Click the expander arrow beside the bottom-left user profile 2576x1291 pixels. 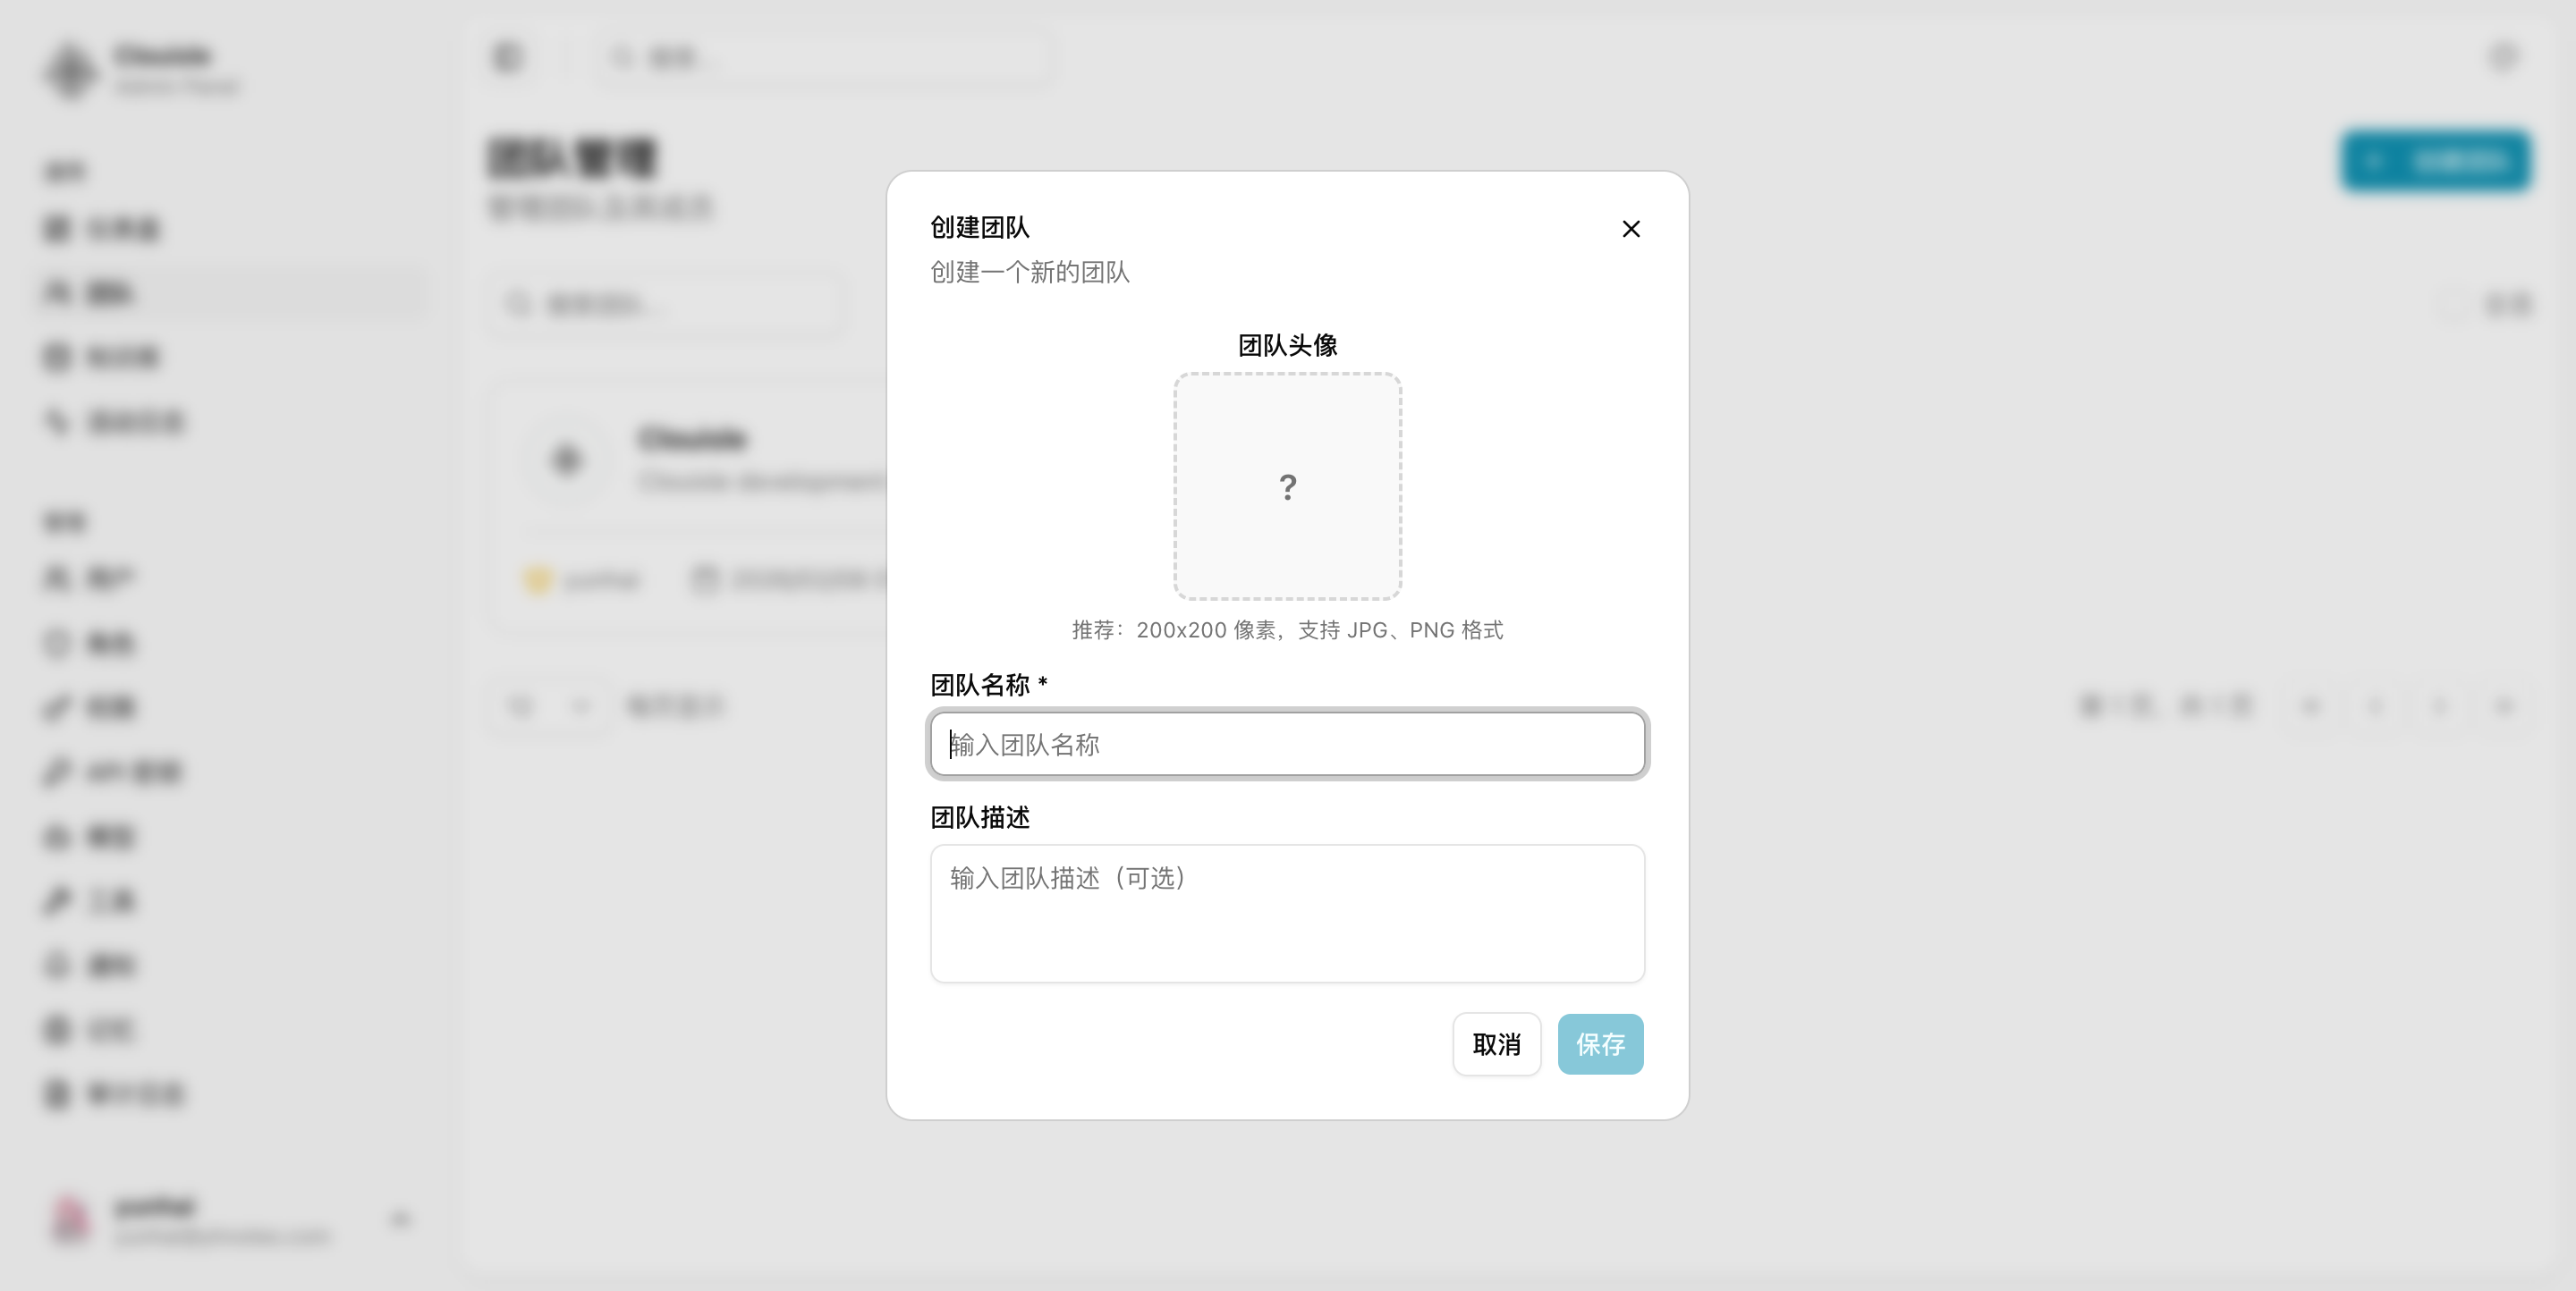(400, 1219)
